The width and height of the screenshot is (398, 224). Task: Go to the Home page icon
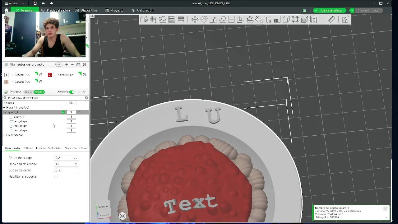pos(6,10)
